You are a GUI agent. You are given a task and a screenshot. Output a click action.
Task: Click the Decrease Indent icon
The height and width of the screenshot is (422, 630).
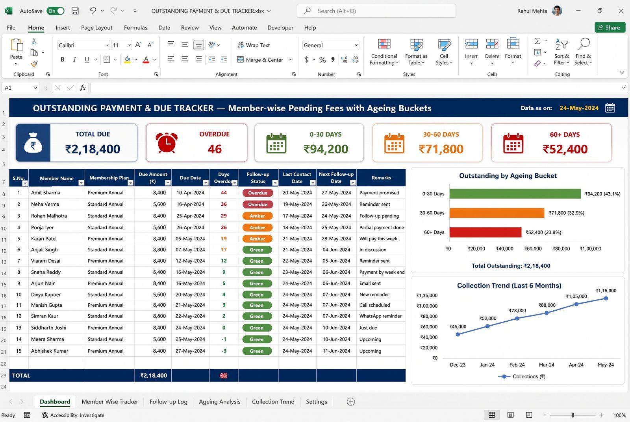click(x=212, y=59)
